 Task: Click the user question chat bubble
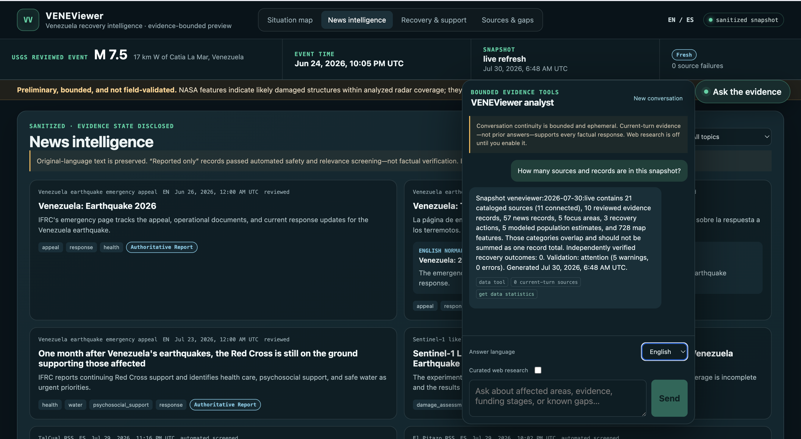599,171
